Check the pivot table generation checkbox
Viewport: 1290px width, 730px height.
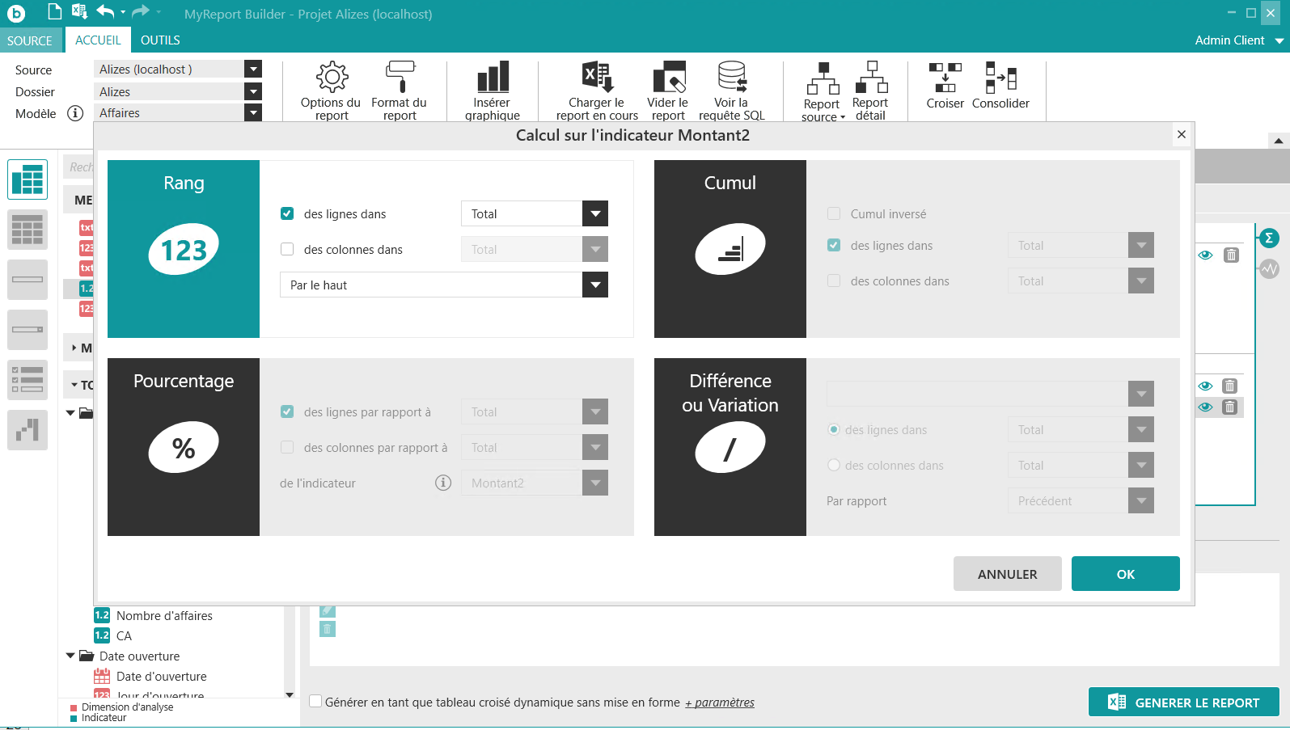point(316,702)
